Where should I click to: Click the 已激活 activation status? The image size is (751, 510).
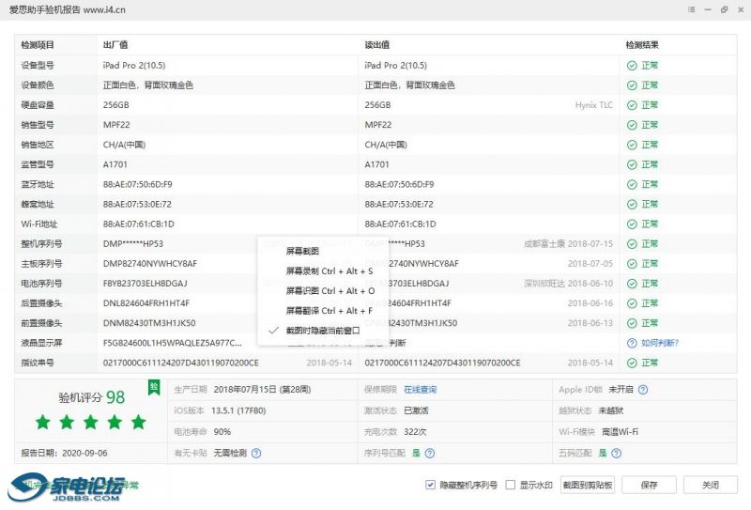pos(416,410)
